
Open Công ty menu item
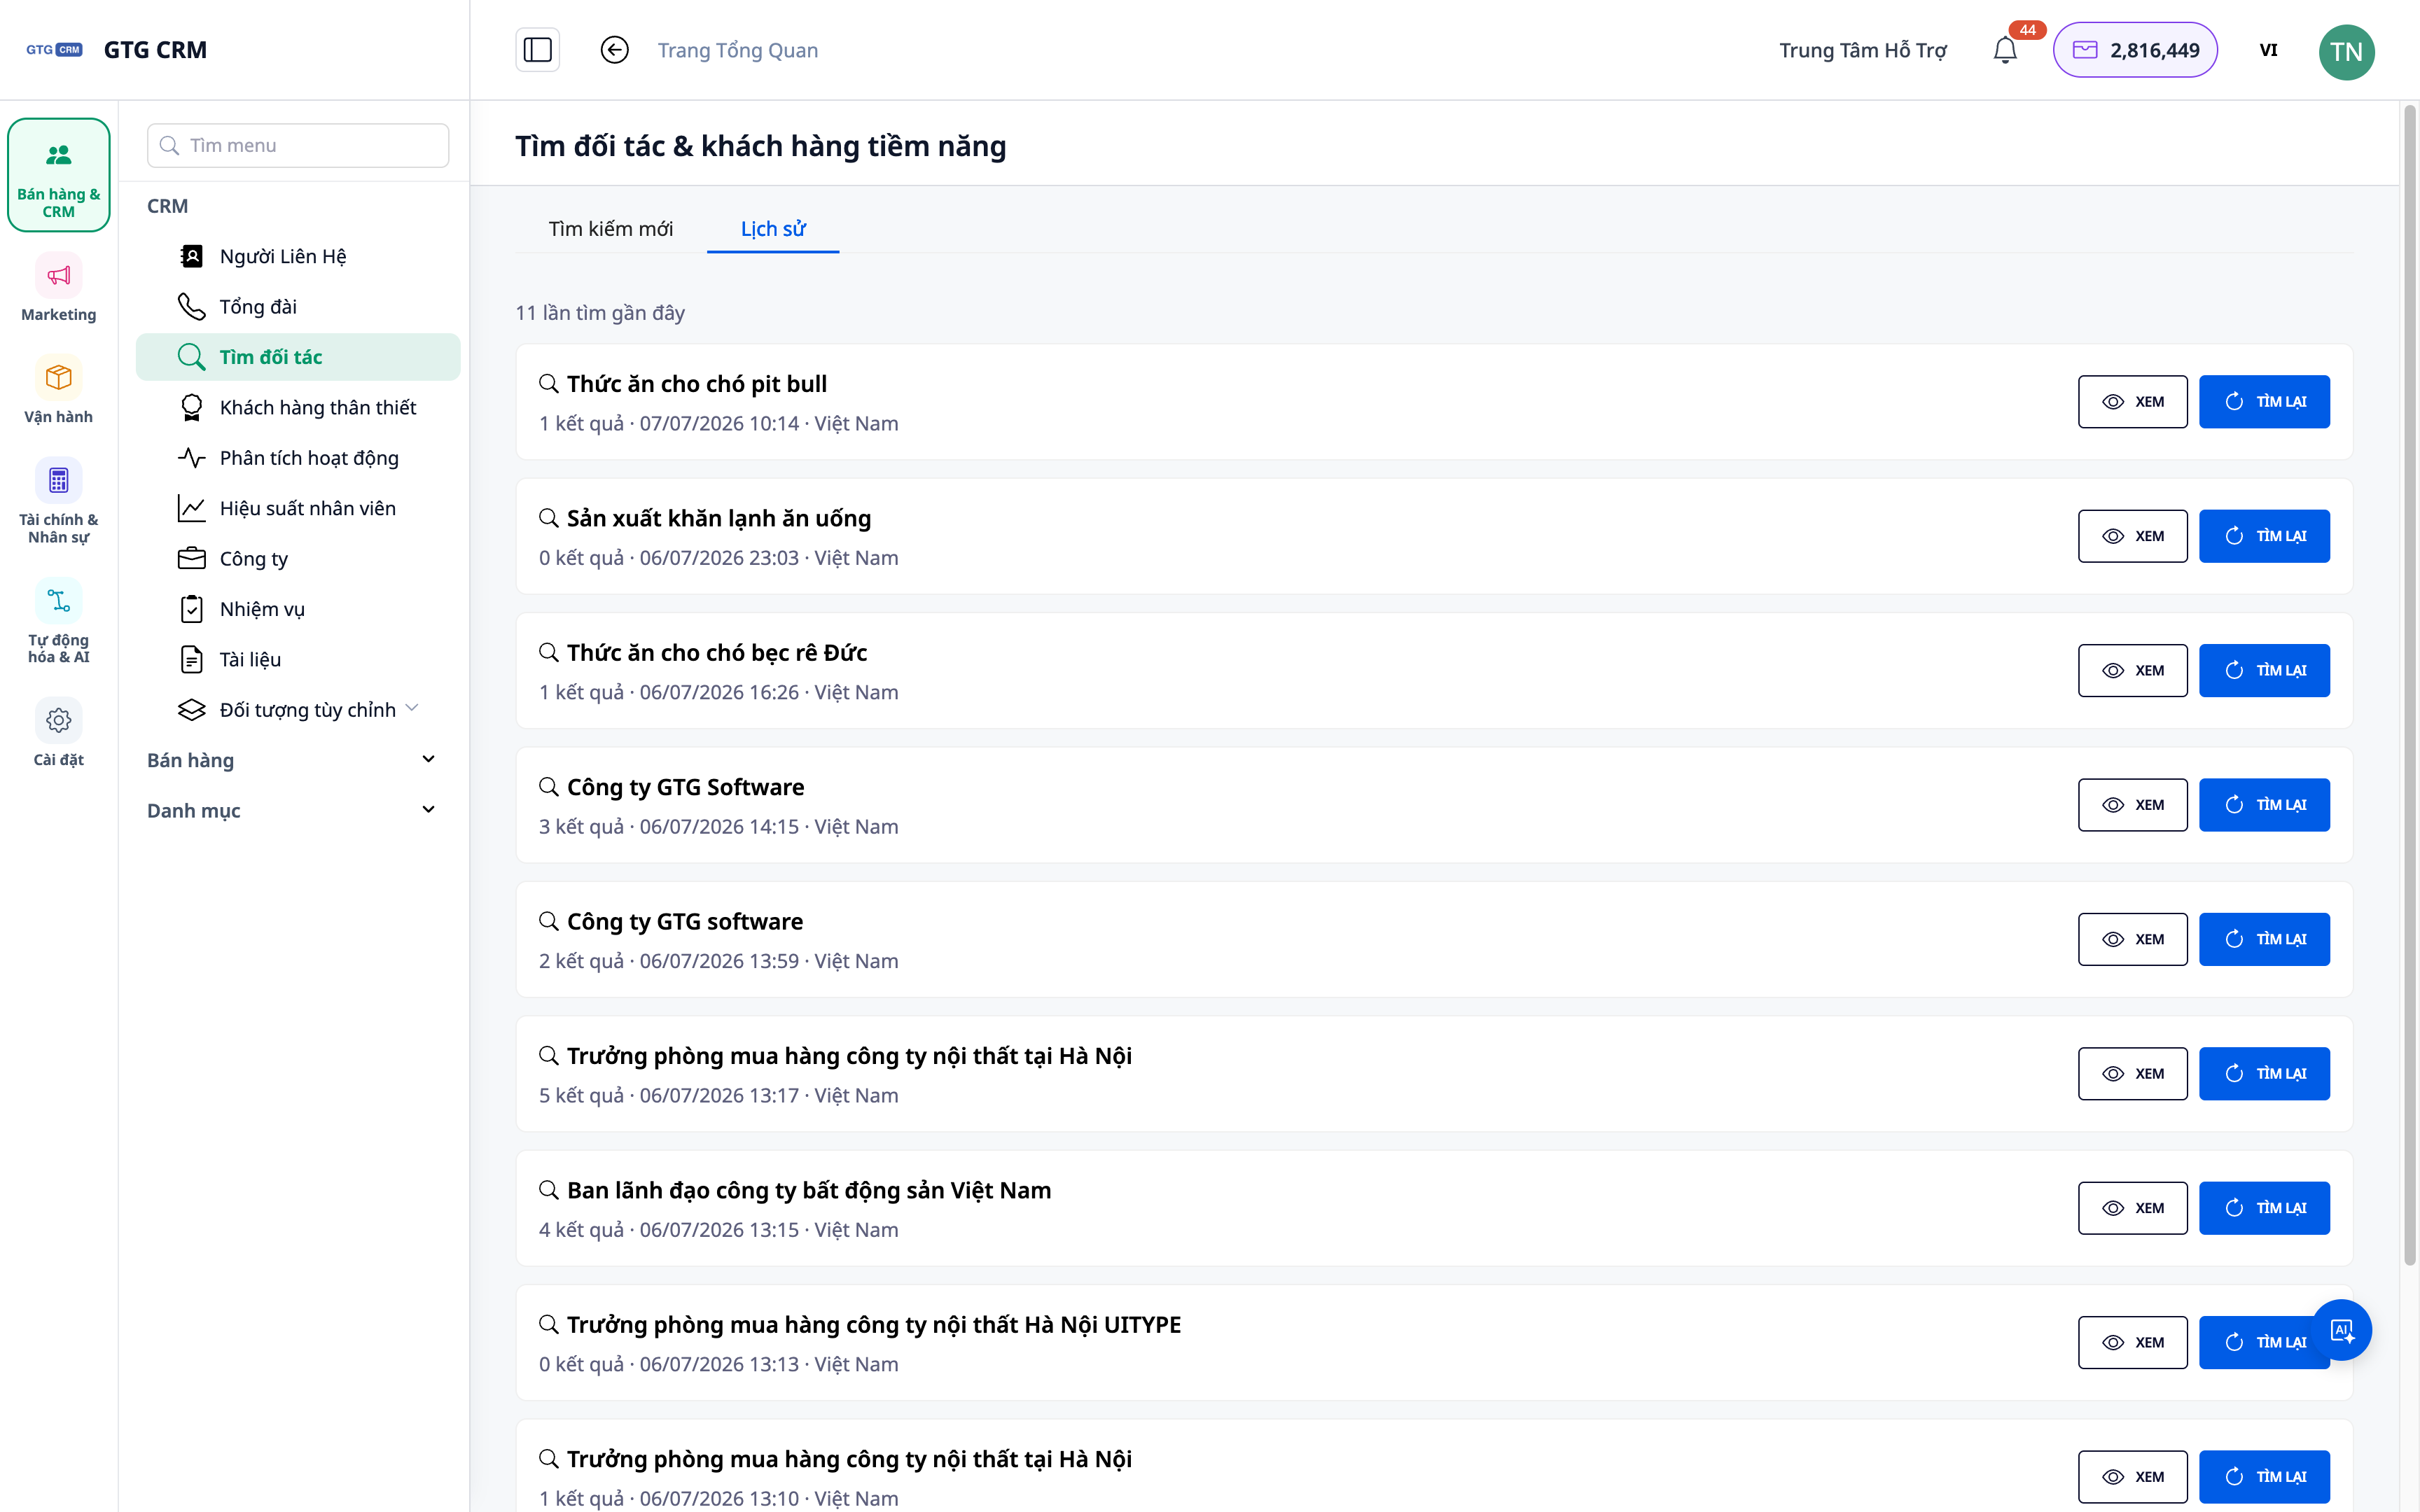click(298, 558)
